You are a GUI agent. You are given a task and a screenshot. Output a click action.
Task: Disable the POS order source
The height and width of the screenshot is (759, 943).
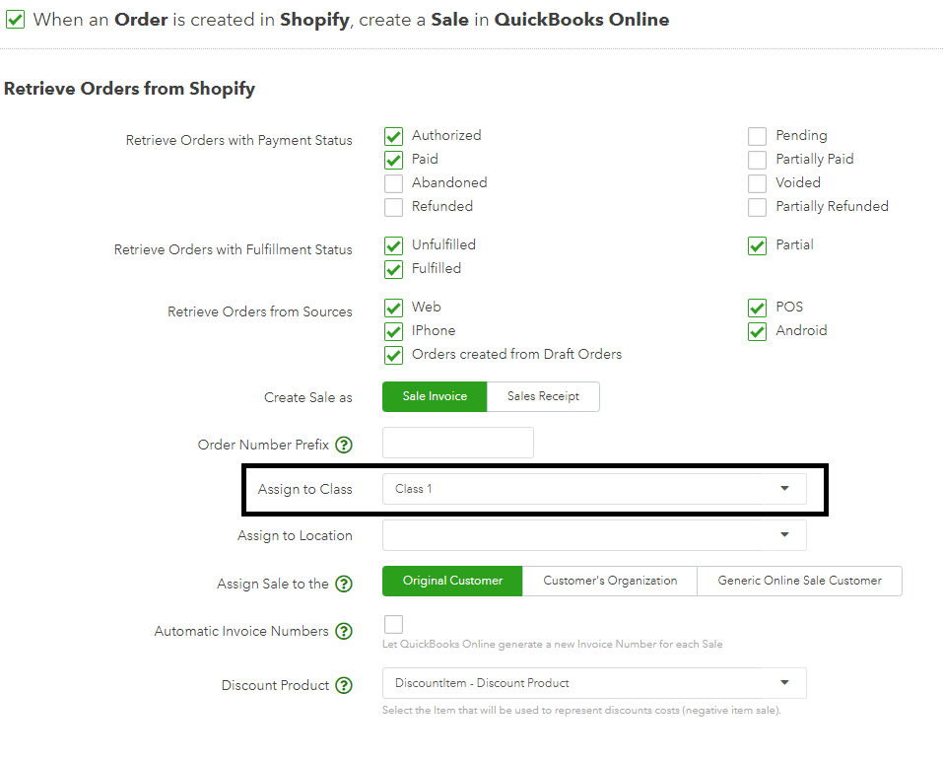pyautogui.click(x=757, y=307)
